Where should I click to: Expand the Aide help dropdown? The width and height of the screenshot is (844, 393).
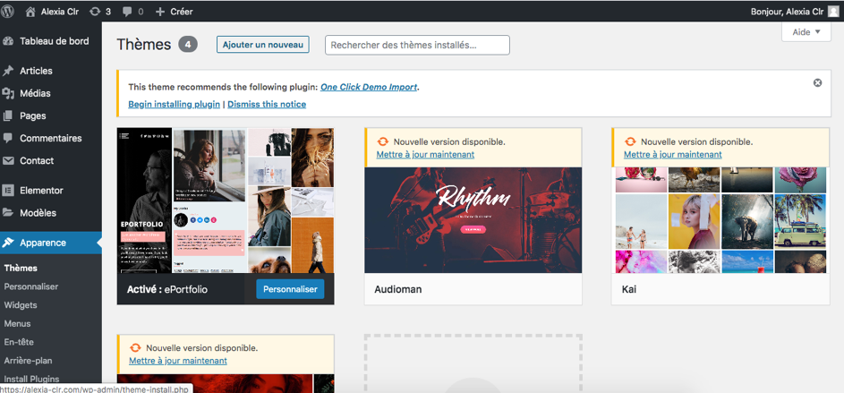806,31
